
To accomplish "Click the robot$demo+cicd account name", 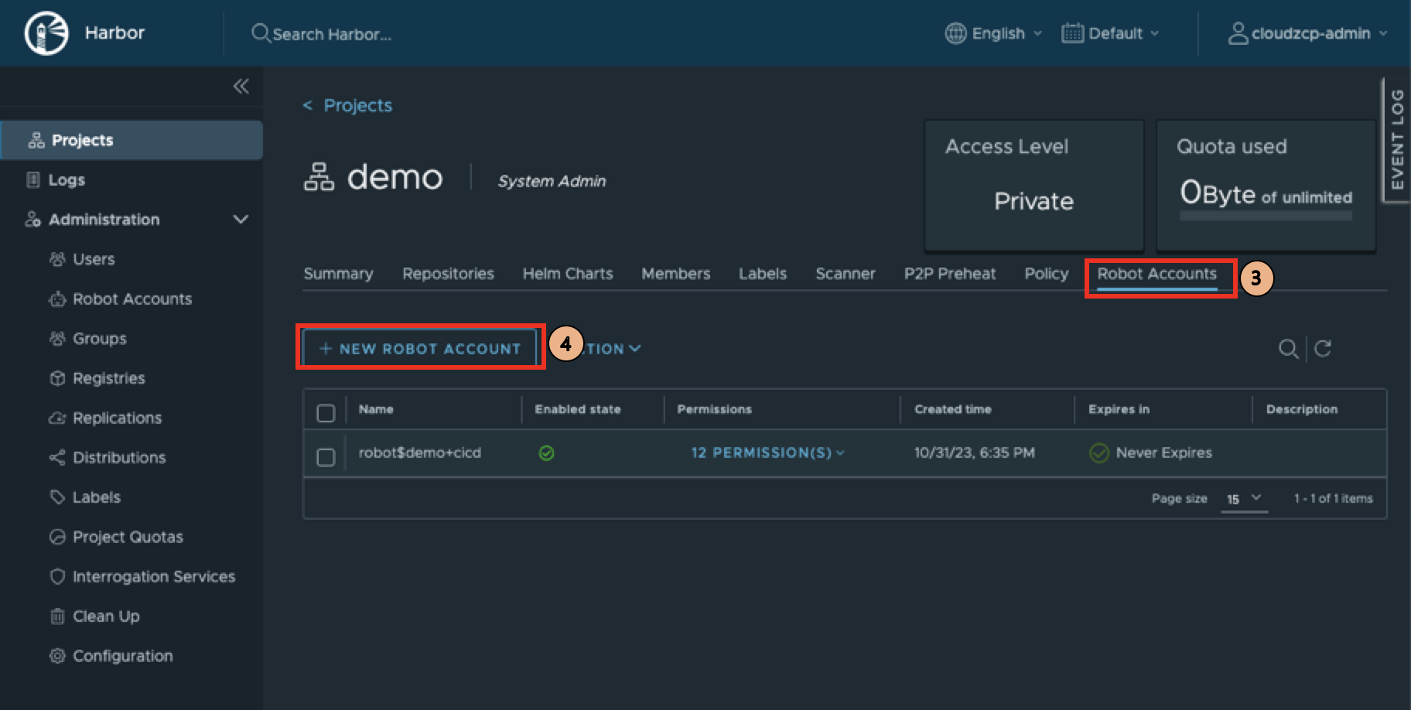I will [x=419, y=452].
